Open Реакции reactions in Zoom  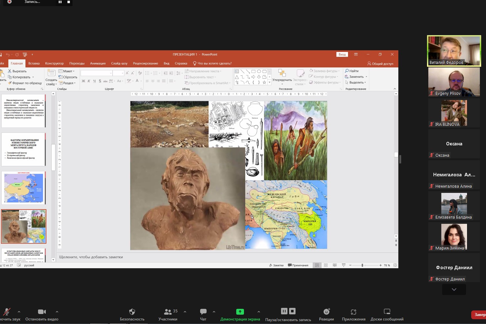pos(326,315)
